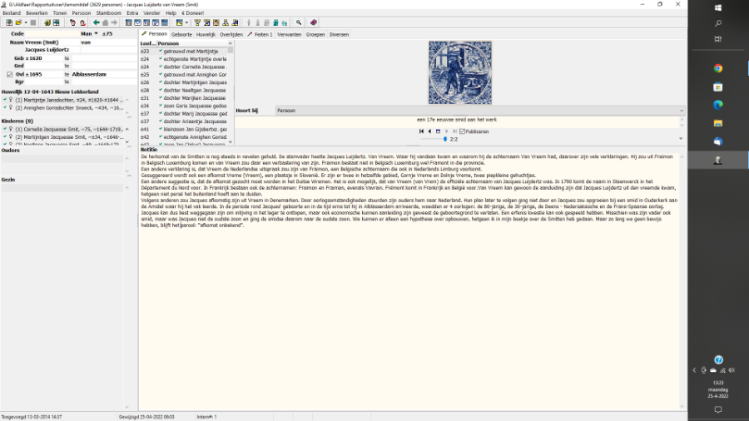Click the Doneer! link in menu bar

click(192, 13)
